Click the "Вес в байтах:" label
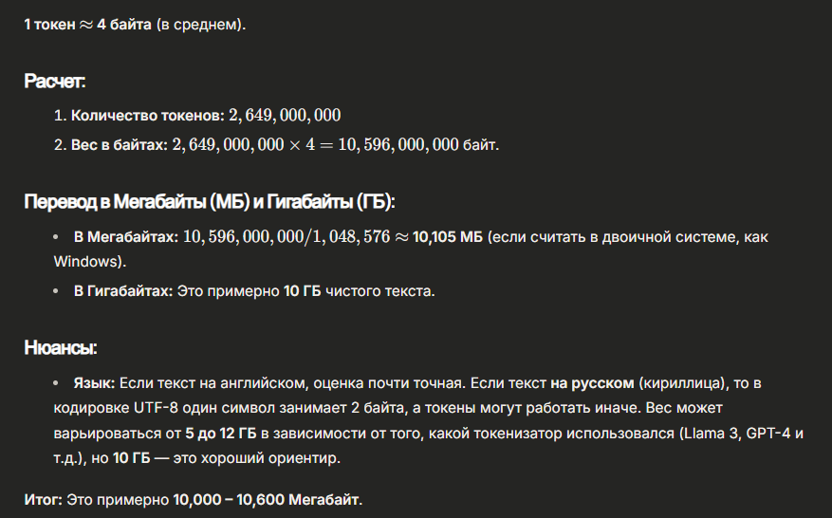The image size is (832, 518). click(x=119, y=145)
